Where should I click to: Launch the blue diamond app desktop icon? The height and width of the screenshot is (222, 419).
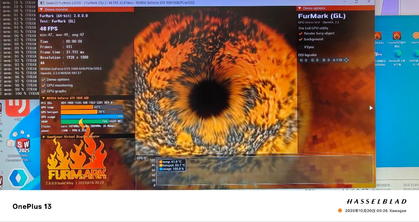(x=18, y=178)
